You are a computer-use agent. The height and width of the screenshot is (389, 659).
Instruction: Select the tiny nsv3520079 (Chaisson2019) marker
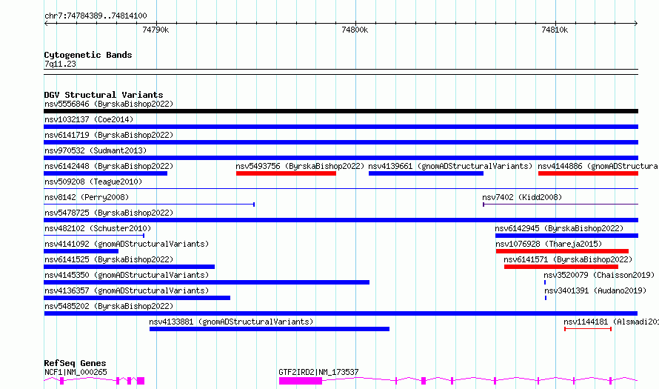pyautogui.click(x=545, y=282)
